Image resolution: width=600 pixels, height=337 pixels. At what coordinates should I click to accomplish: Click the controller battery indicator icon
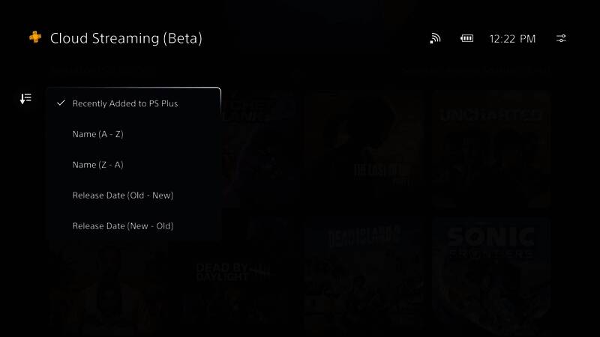(x=466, y=38)
